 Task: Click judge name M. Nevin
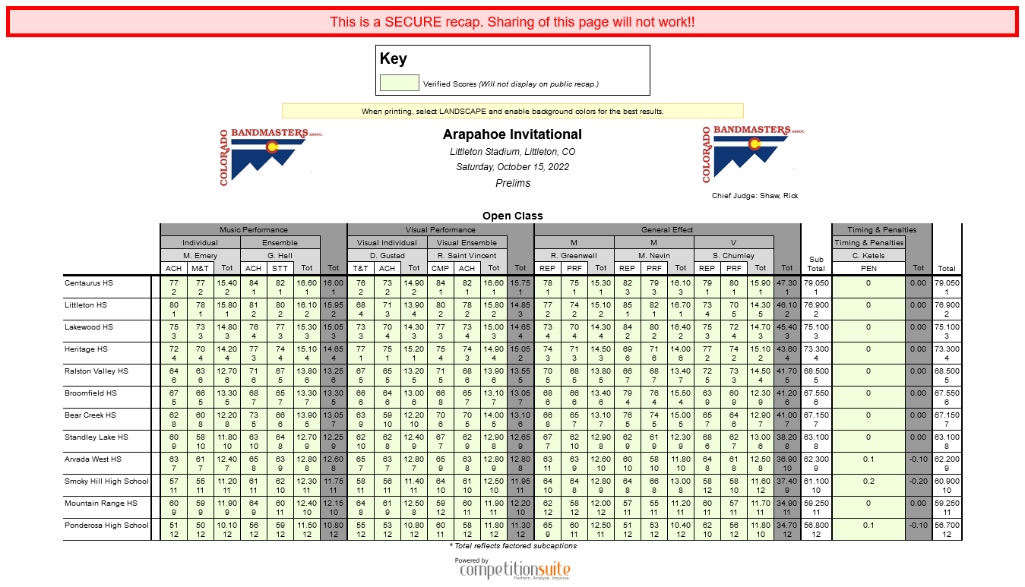point(654,256)
